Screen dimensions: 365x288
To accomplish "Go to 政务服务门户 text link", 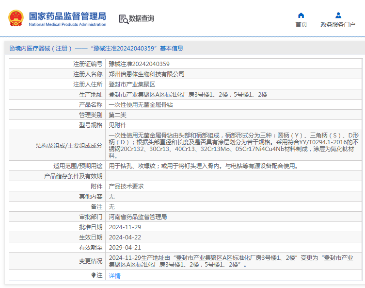I will point(338,25).
